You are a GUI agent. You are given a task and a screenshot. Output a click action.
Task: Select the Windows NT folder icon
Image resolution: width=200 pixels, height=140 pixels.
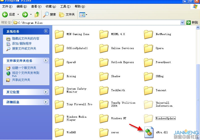pos(104,119)
